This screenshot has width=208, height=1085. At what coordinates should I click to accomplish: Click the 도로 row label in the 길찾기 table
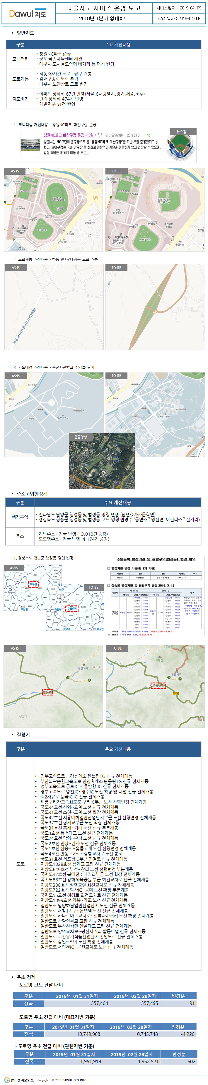[20, 864]
